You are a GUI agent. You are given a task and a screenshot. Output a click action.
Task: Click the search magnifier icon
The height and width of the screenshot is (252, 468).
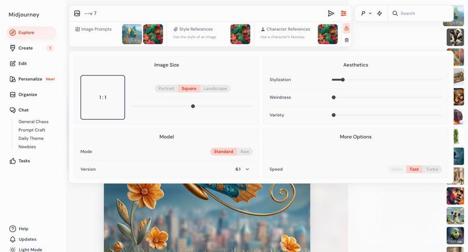pyautogui.click(x=395, y=14)
